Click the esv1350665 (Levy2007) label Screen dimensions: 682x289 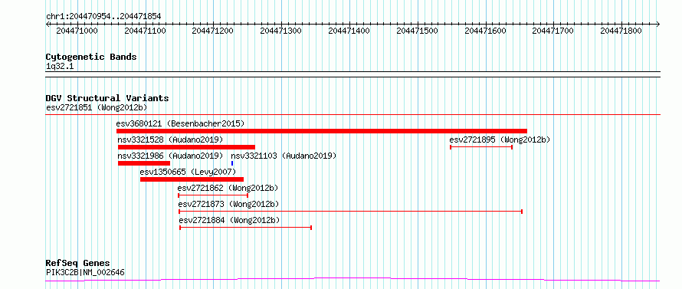(x=188, y=172)
